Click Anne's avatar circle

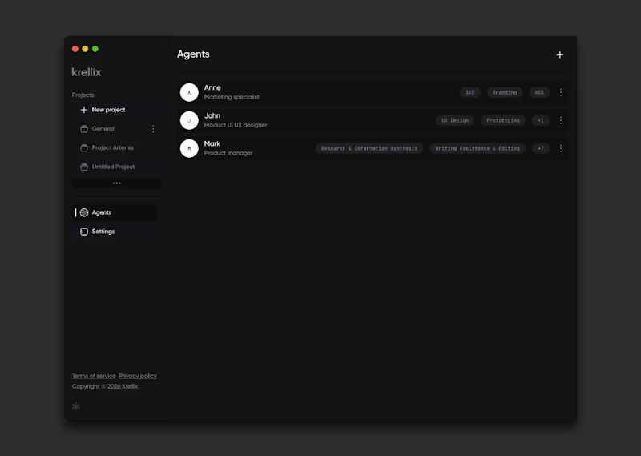189,92
